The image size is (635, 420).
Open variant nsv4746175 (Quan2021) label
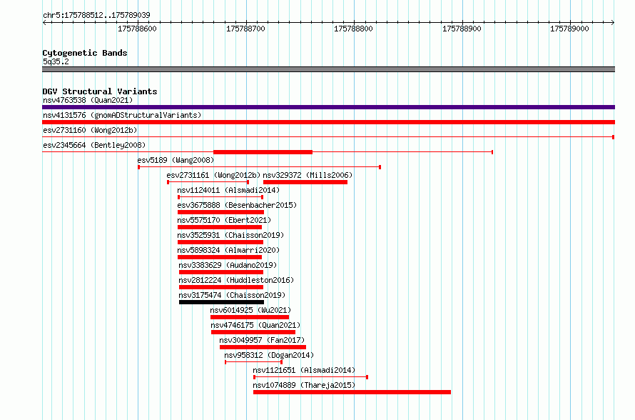point(255,325)
